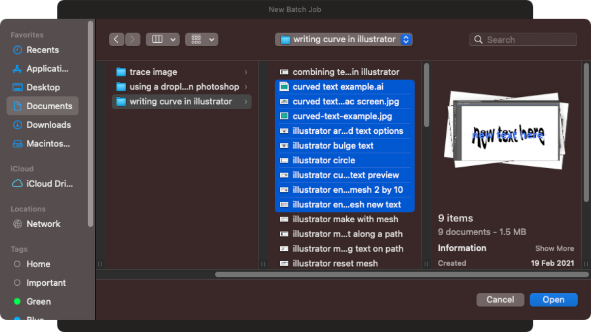The height and width of the screenshot is (332, 591).
Task: Open iCloud Drive in the sidebar
Action: 42,183
